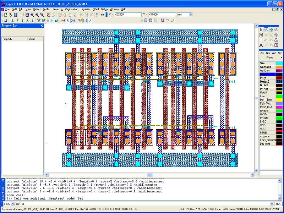Select the text 'A' drawing tool

pos(261,45)
